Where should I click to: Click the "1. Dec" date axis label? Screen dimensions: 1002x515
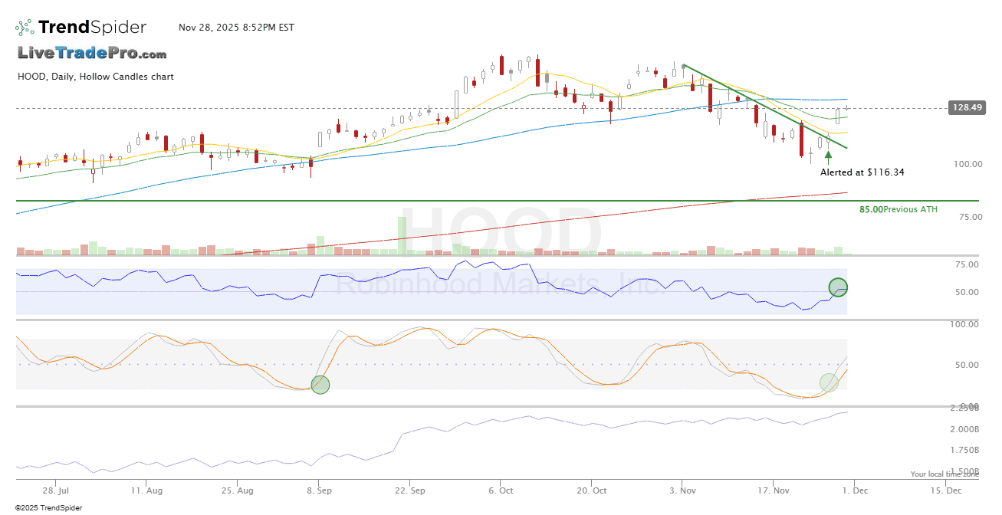coord(856,489)
